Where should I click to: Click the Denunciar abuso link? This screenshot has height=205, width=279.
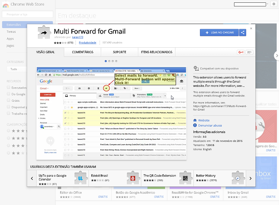[x=210, y=125]
